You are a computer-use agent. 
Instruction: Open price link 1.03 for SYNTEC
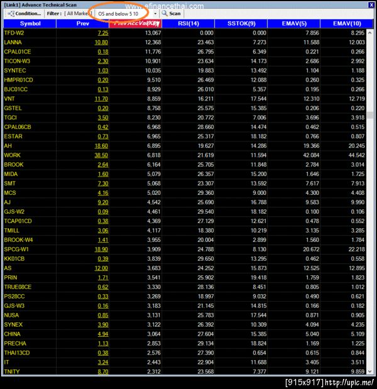pos(103,71)
